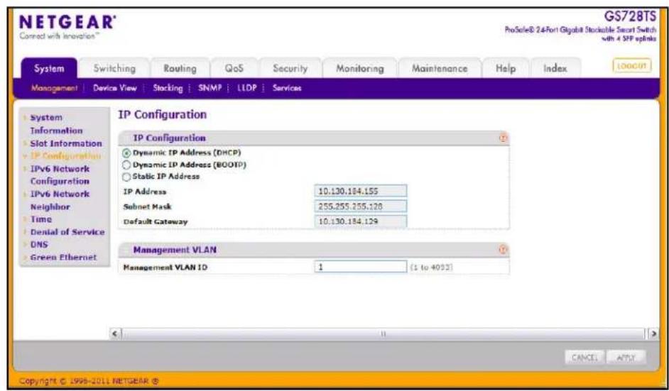Click the Management VLAN ID field
This screenshot has width=669, height=391.
(361, 267)
